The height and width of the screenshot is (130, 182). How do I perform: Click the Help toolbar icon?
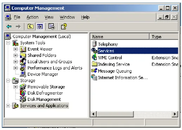[x=64, y=27]
